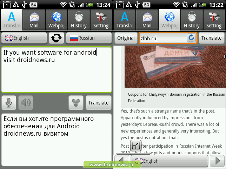Viewport: 226px width, 169px height.
Task: Tap the microphone voice input icon
Action: coord(9,103)
